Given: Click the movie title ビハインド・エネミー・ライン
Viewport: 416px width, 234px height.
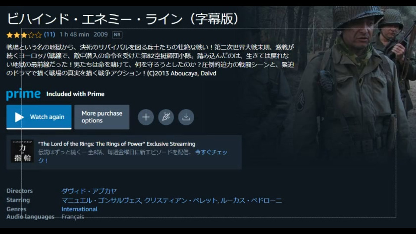Looking at the screenshot, I should 95,19.
